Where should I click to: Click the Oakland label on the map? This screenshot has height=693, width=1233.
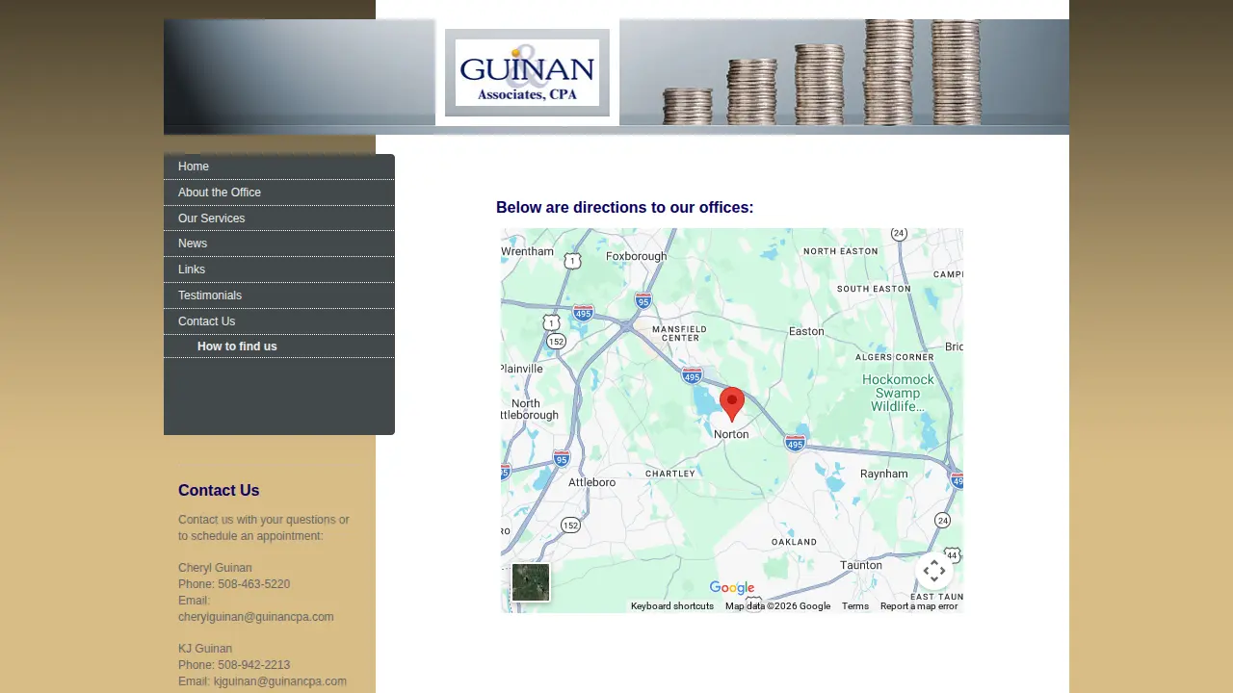click(795, 542)
